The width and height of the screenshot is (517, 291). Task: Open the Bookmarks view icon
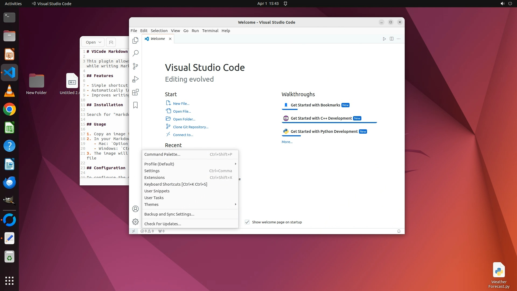tap(135, 105)
